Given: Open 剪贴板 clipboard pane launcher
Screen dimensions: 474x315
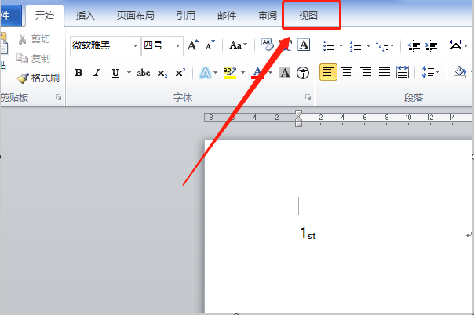Looking at the screenshot, I should click(x=58, y=97).
